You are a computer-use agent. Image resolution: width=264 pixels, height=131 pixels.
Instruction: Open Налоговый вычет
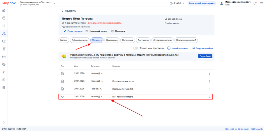pos(96,31)
